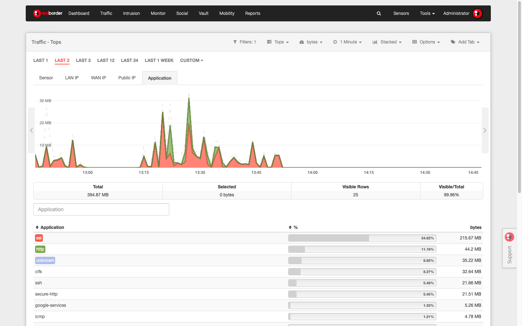Click the page vertical scrollbar
The image size is (522, 326).
519,97
